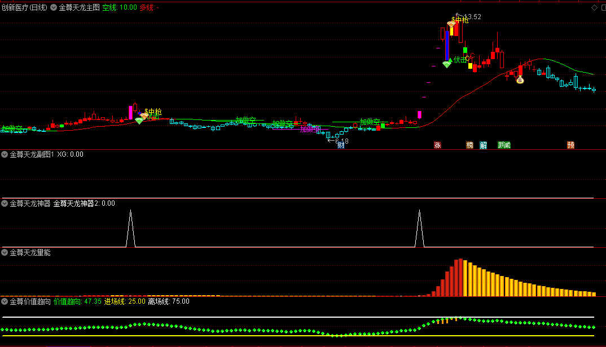Click the green diamond beside 伏击 label
606x347 pixels.
(x=447, y=64)
